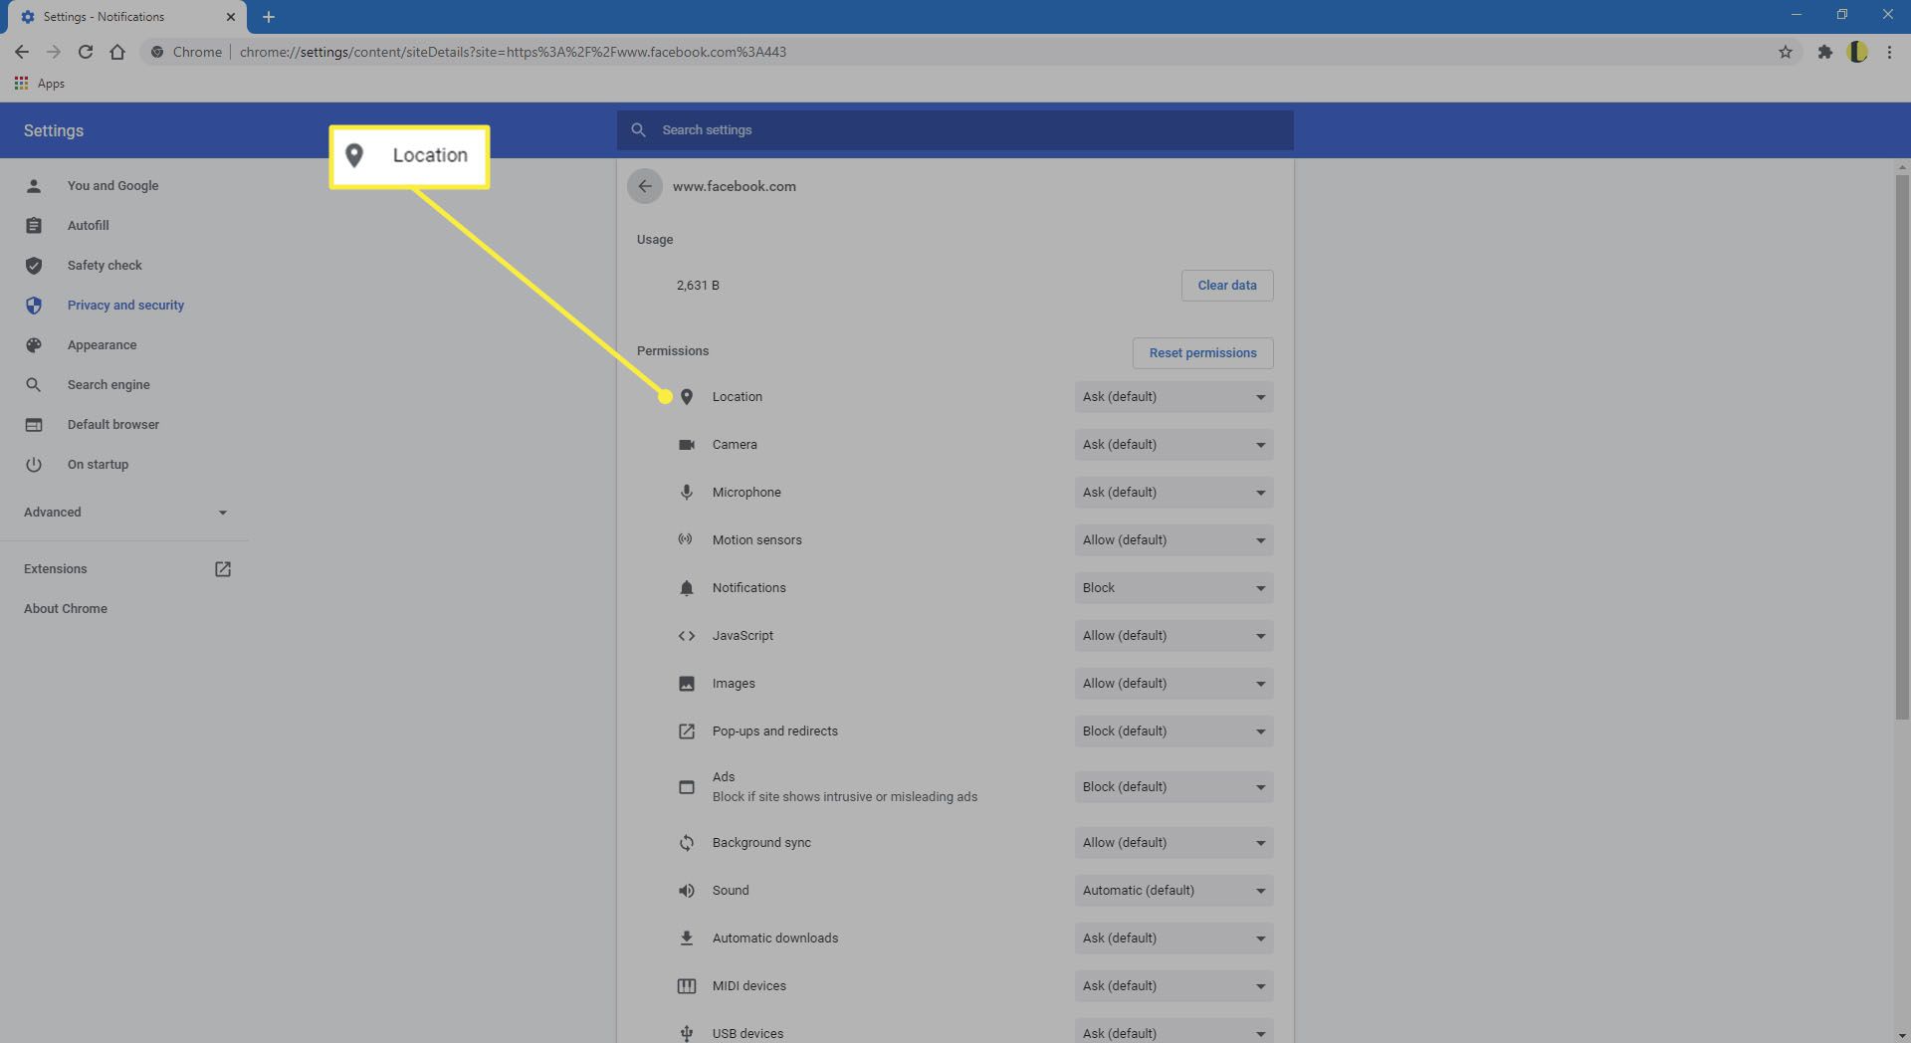Click the Ads window icon

pos(687,787)
